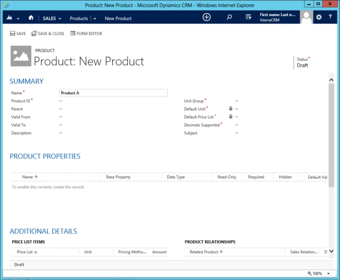
Task: Click the Parent field value
Action: coord(61,109)
